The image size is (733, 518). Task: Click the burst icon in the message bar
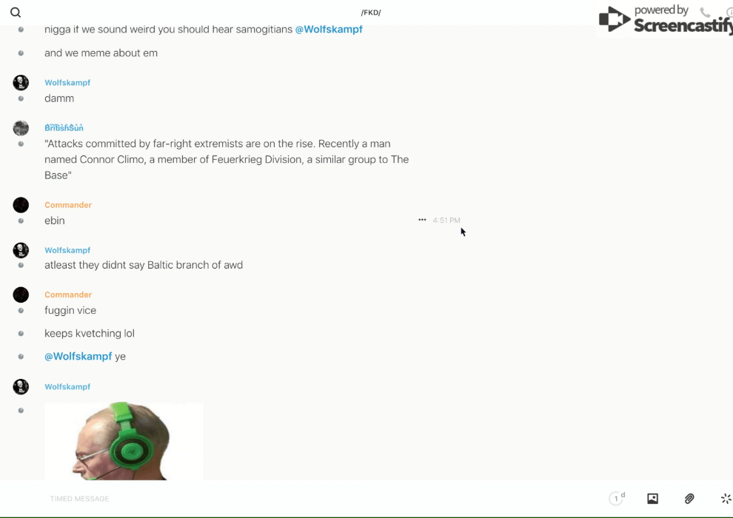[x=726, y=498]
